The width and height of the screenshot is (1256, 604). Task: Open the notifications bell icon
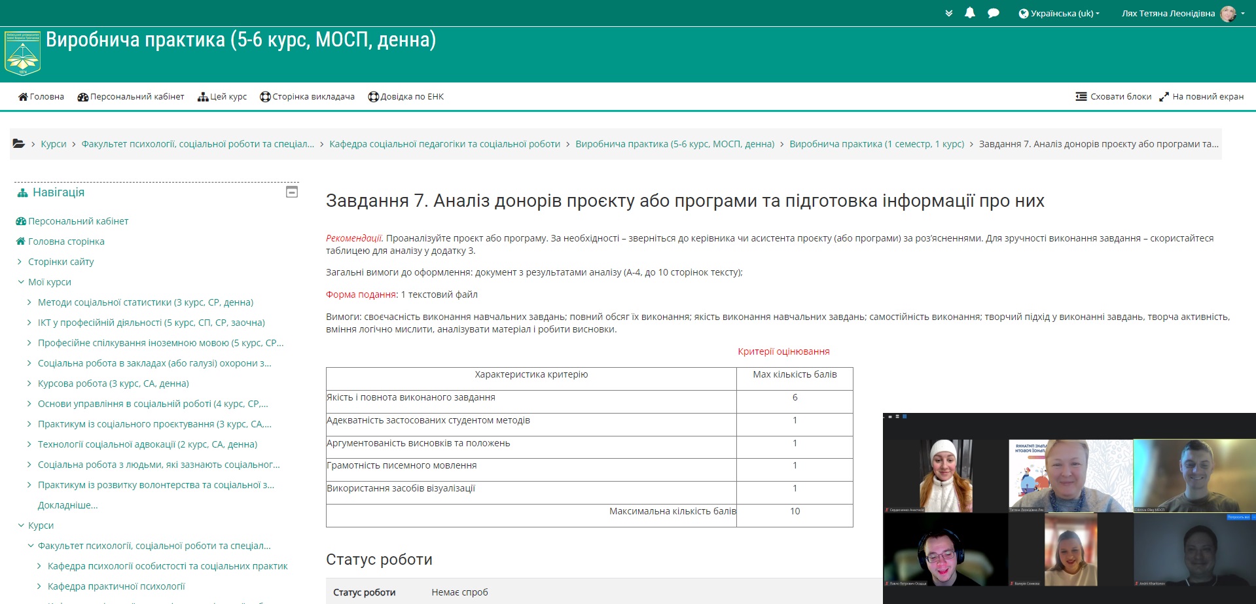(x=970, y=12)
